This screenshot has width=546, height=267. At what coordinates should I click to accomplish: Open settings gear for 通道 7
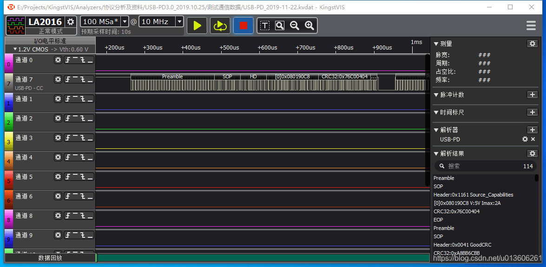tap(58, 80)
